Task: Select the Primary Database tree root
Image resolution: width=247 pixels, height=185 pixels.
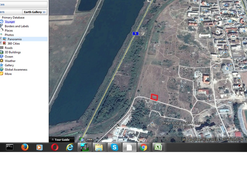Action: 13,18
